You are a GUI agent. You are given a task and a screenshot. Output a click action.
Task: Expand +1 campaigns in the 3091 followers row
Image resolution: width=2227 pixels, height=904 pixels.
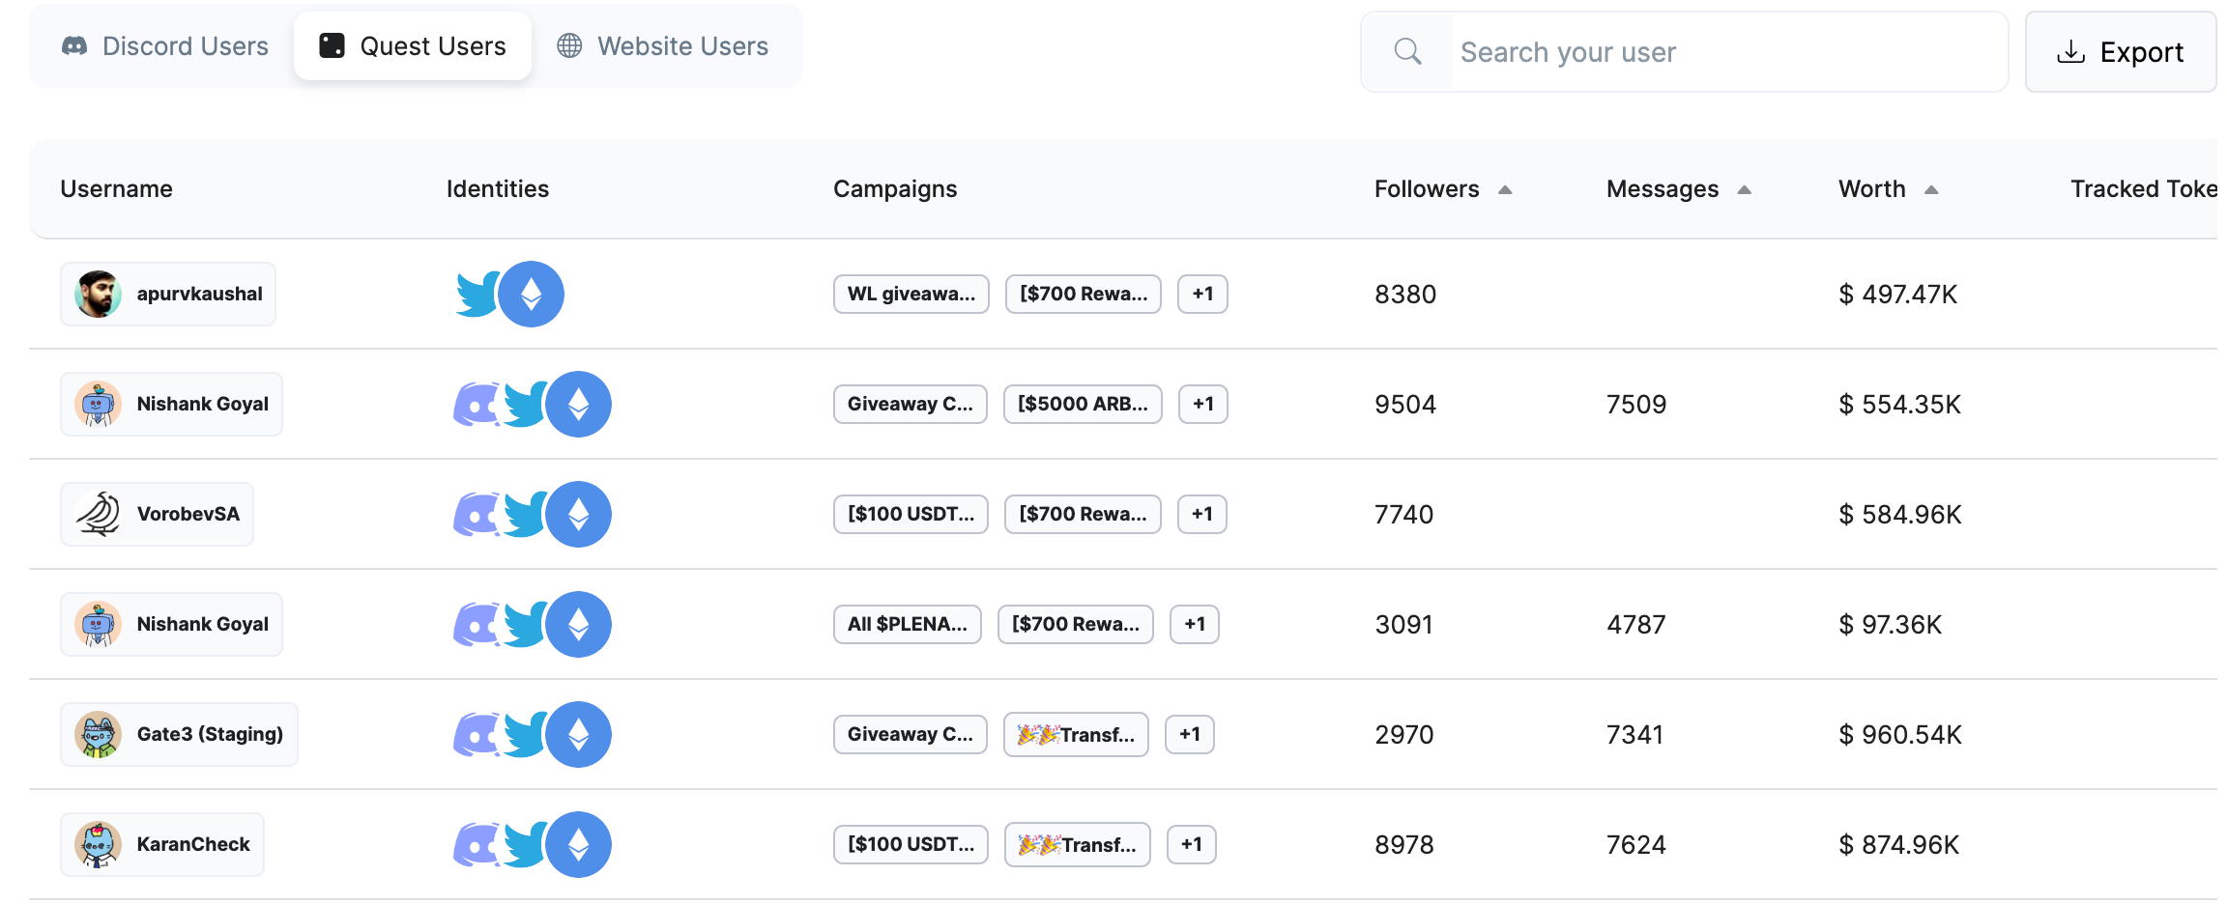pyautogui.click(x=1195, y=624)
